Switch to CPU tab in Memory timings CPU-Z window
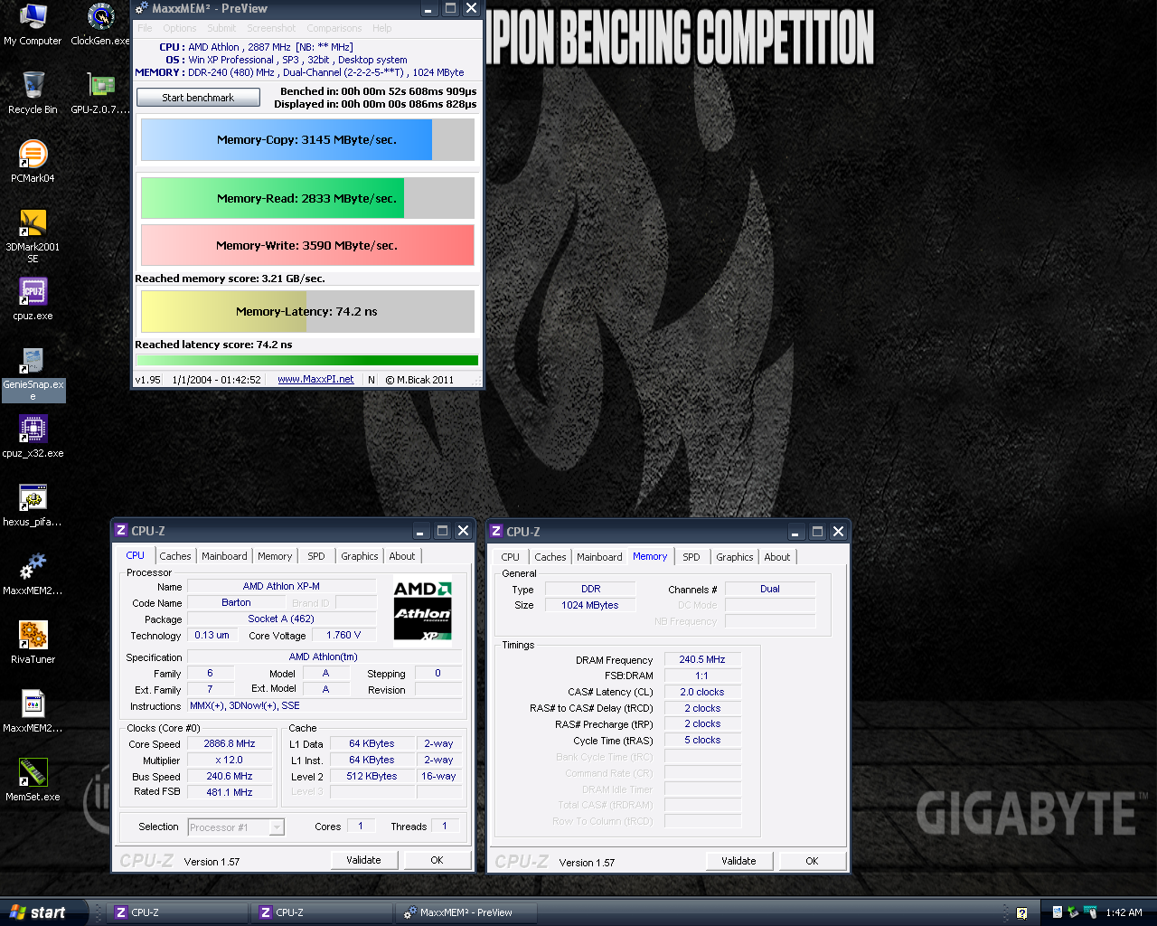 tap(510, 557)
